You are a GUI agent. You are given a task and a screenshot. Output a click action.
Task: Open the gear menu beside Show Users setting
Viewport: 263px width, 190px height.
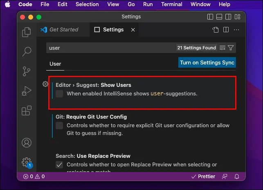[45, 84]
